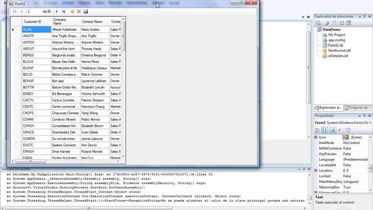Image resolution: width=373 pixels, height=210 pixels.
Task: Click the Customer ID column header
Action: (x=36, y=22)
